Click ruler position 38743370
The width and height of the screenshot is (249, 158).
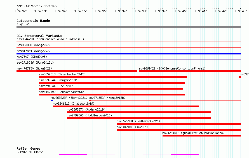click(120, 11)
